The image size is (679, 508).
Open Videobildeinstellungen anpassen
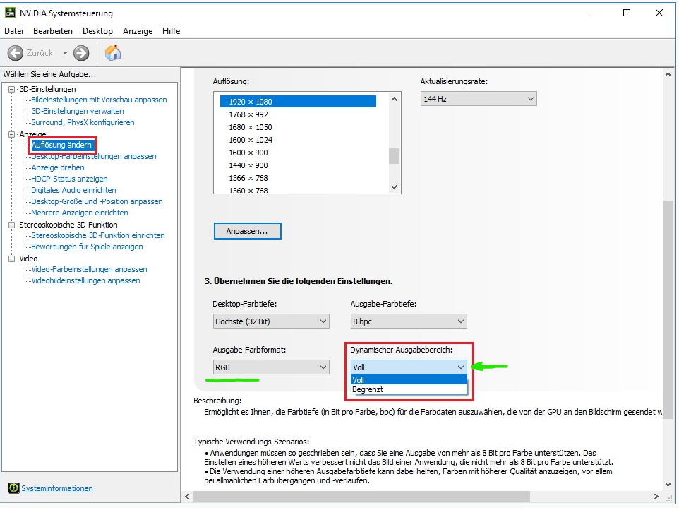(x=85, y=280)
